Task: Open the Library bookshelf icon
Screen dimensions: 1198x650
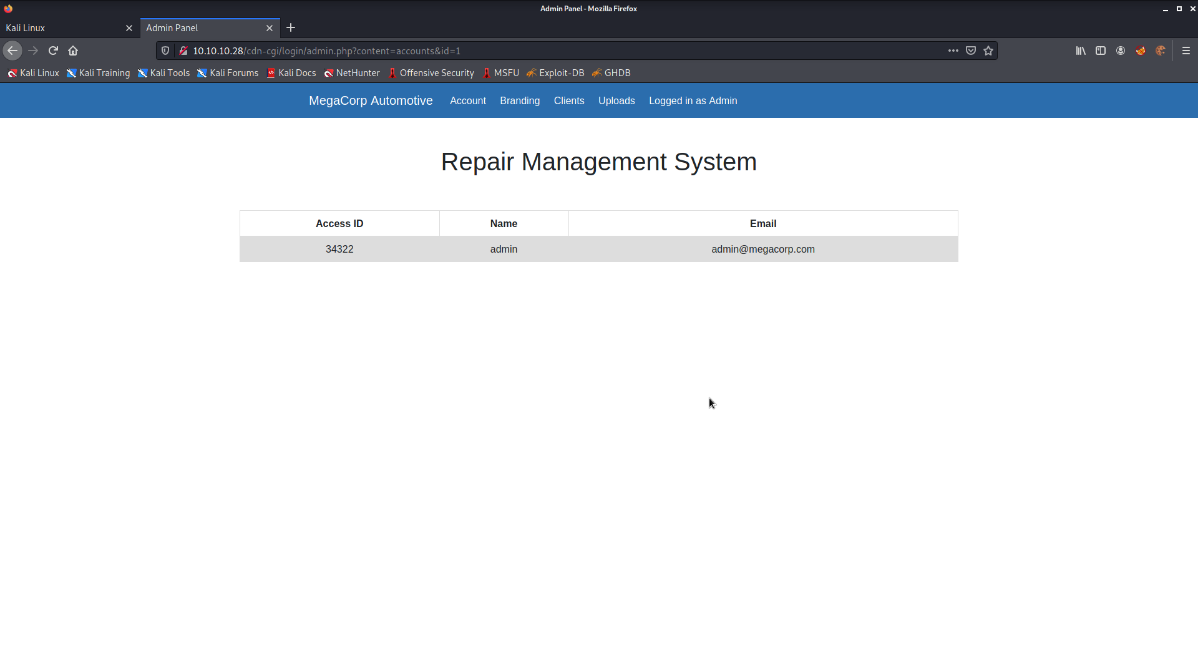Action: click(1081, 51)
